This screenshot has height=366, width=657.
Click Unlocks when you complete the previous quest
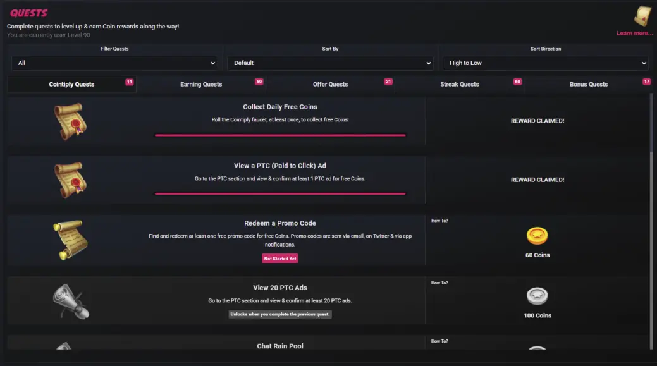pyautogui.click(x=280, y=314)
